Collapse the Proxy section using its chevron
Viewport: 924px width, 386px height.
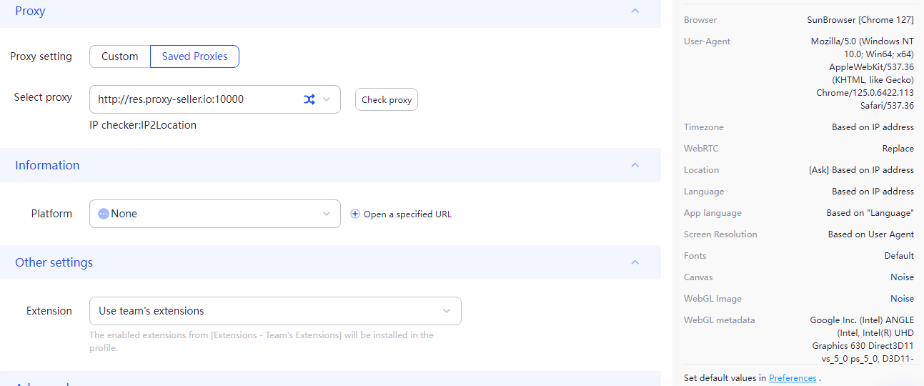coord(635,11)
